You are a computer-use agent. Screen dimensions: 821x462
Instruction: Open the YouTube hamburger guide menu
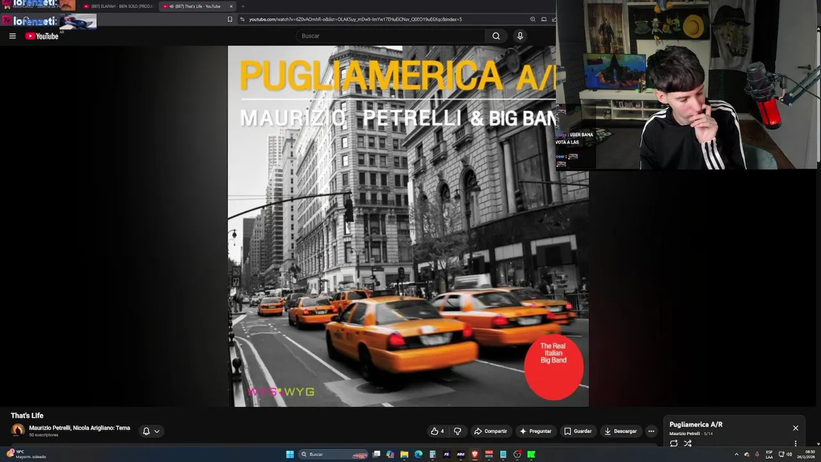click(x=12, y=36)
